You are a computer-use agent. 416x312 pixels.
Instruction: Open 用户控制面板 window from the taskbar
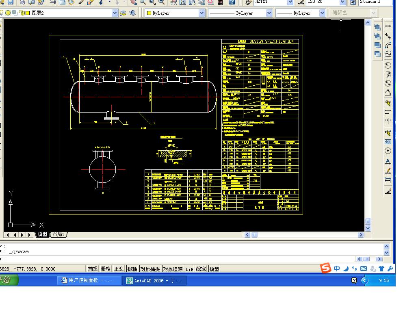point(90,280)
